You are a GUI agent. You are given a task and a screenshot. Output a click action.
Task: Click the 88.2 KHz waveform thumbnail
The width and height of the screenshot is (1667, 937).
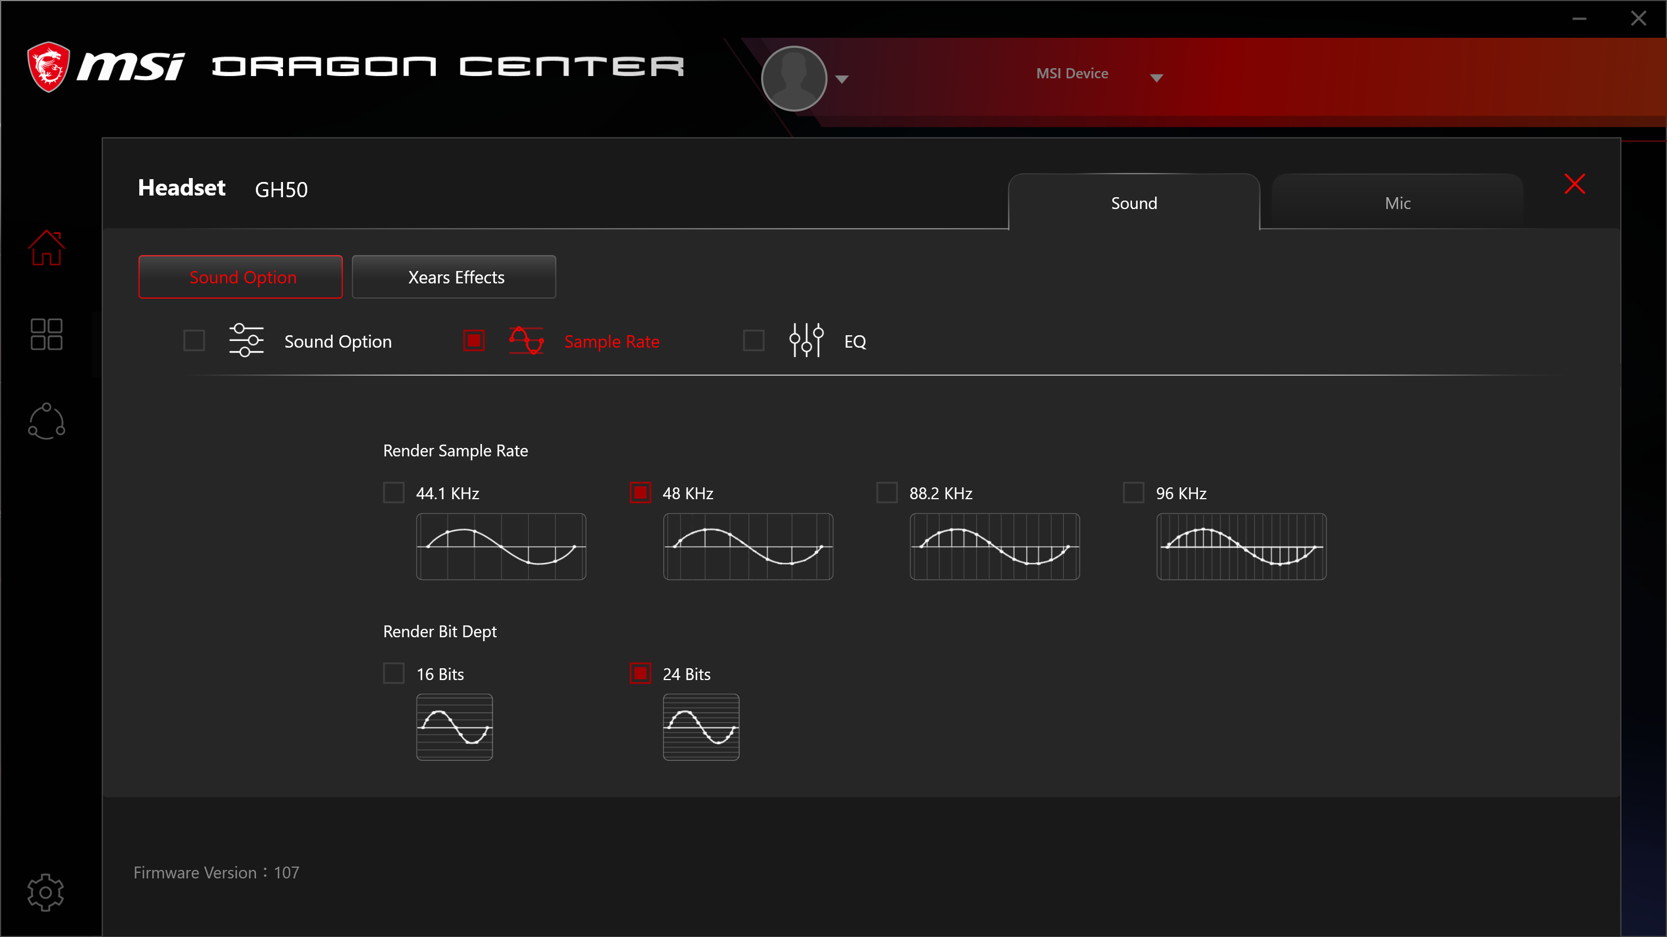[994, 547]
